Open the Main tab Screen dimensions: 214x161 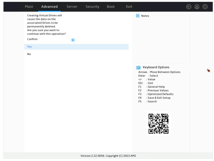[29, 7]
